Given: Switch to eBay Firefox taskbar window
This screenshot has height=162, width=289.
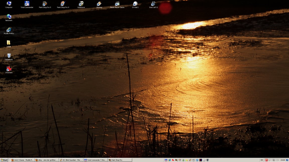Looking at the screenshot, I should pos(47,160).
